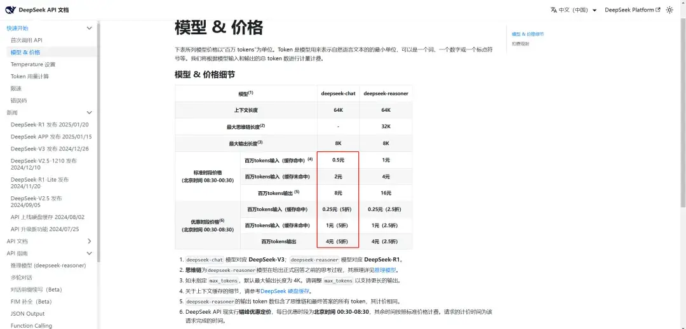Screen dimensions: 686x329
Task: Click DeepSeek API 文档 site title
Action: click(44, 10)
